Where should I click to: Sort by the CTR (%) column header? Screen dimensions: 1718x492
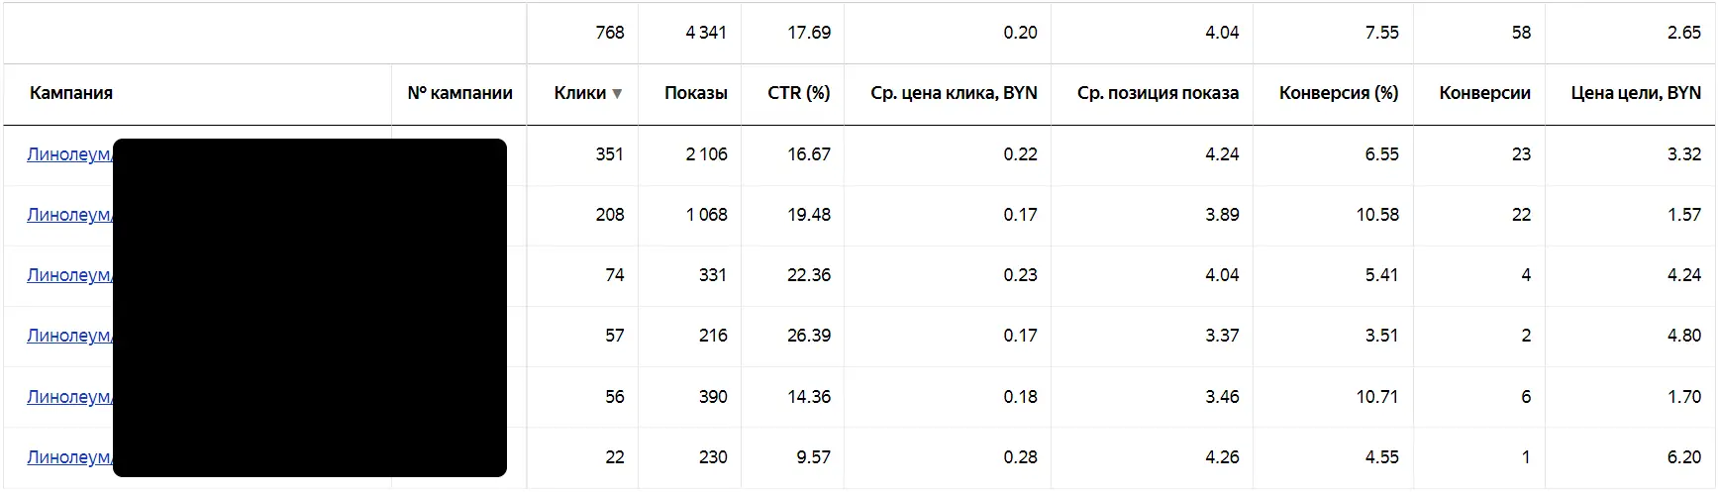[798, 93]
